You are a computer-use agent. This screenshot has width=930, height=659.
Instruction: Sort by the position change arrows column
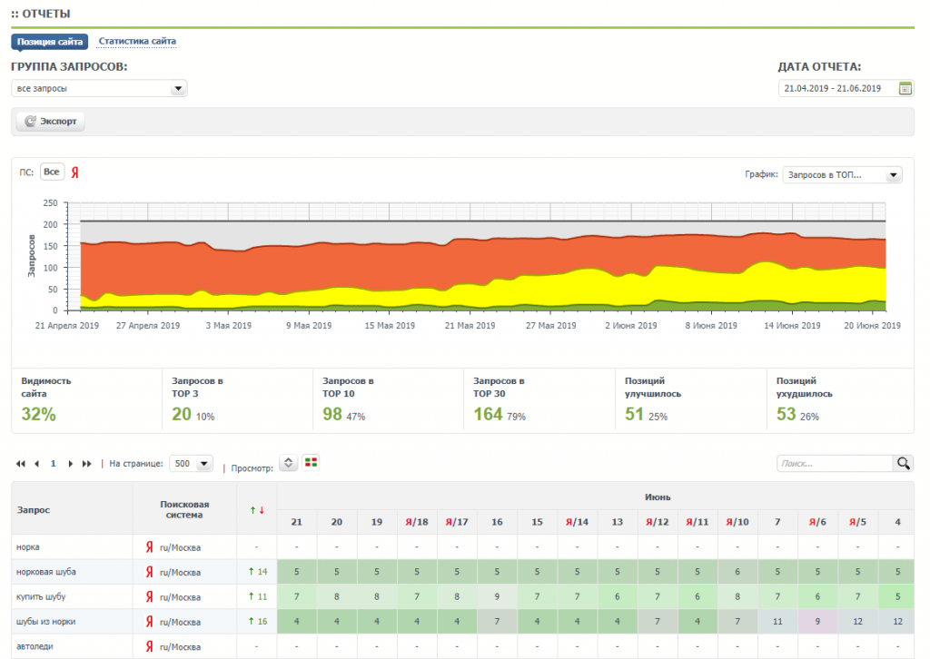(257, 510)
